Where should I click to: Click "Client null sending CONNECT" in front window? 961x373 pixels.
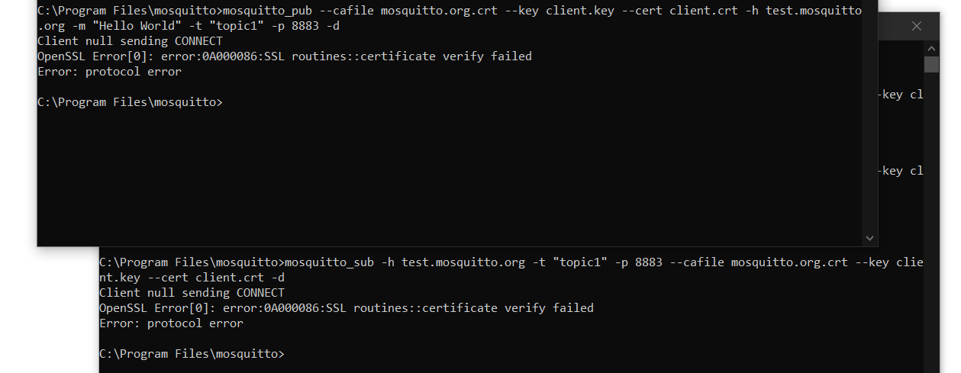pos(130,41)
